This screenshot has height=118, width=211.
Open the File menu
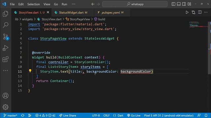12,4
